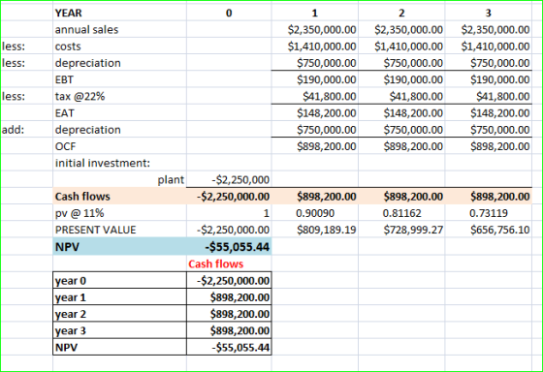
Task: Click the NPV label in blue row
Action: 67,247
